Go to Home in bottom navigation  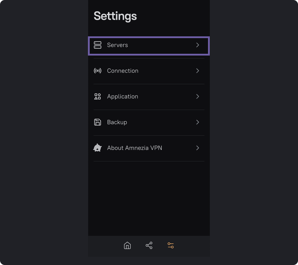click(x=127, y=246)
